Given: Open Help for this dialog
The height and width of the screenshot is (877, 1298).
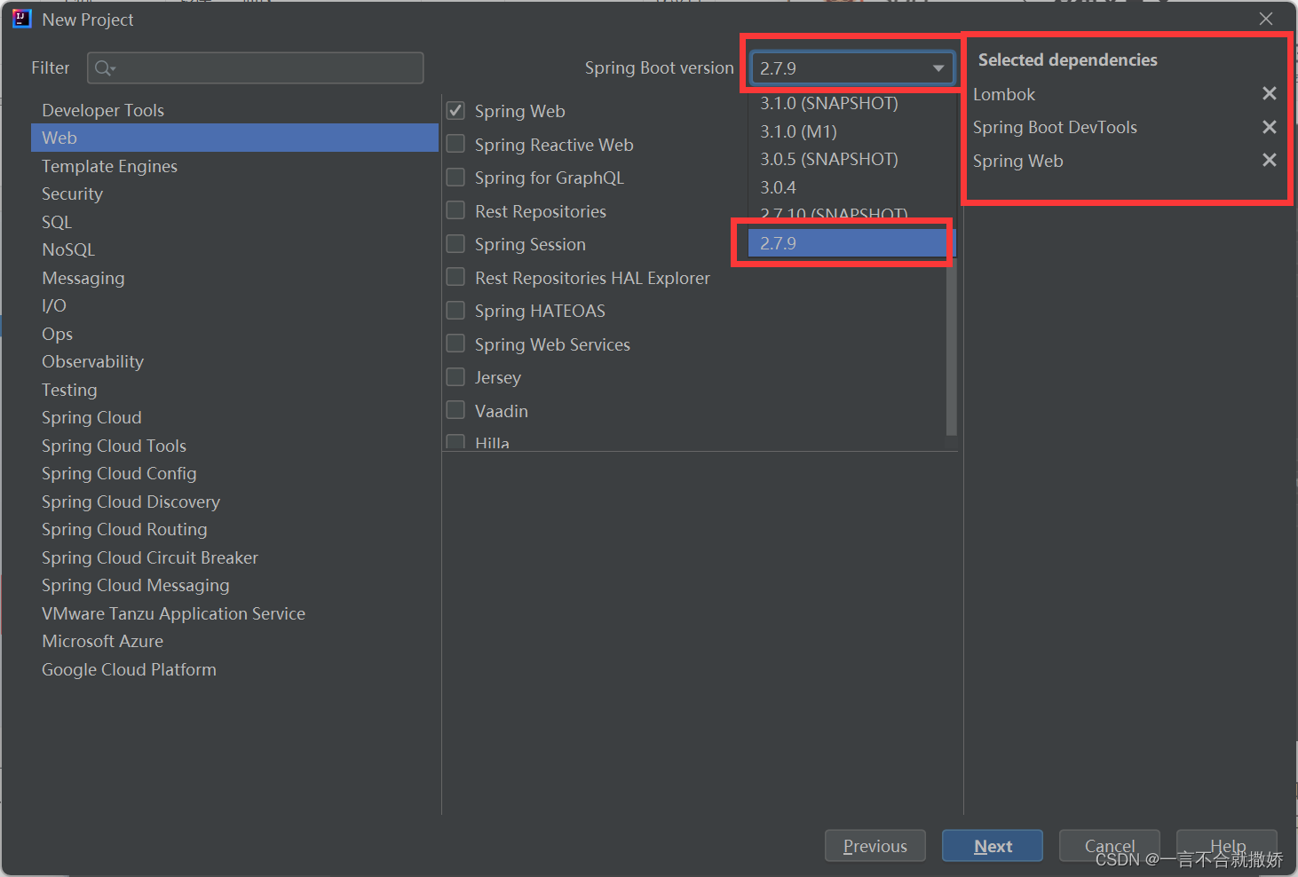Looking at the screenshot, I should [1227, 846].
